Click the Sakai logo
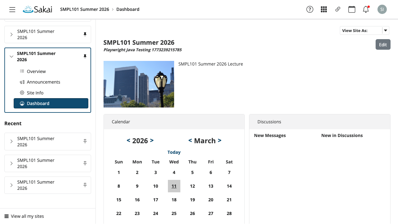Image resolution: width=398 pixels, height=224 pixels. (x=37, y=9)
